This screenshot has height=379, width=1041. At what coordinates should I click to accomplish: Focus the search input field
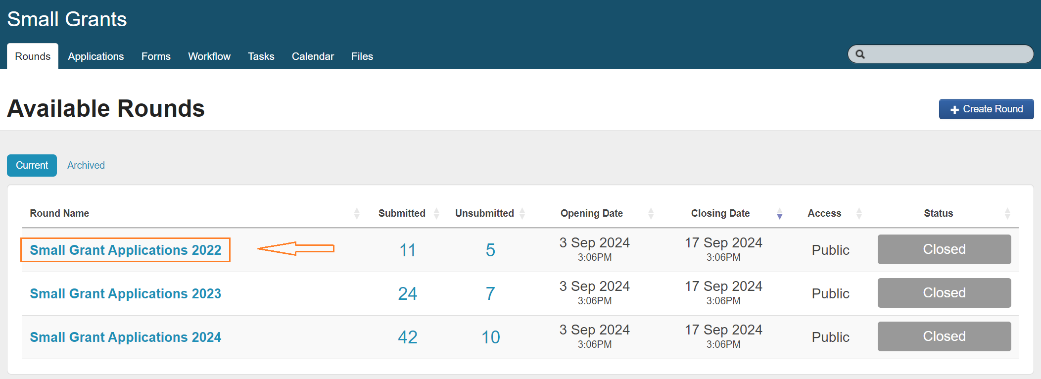(947, 54)
